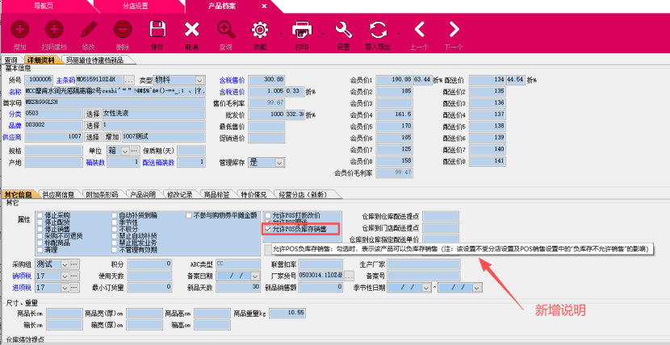Close the 产品档案 tab with its X
670x345 pixels.
[264, 6]
